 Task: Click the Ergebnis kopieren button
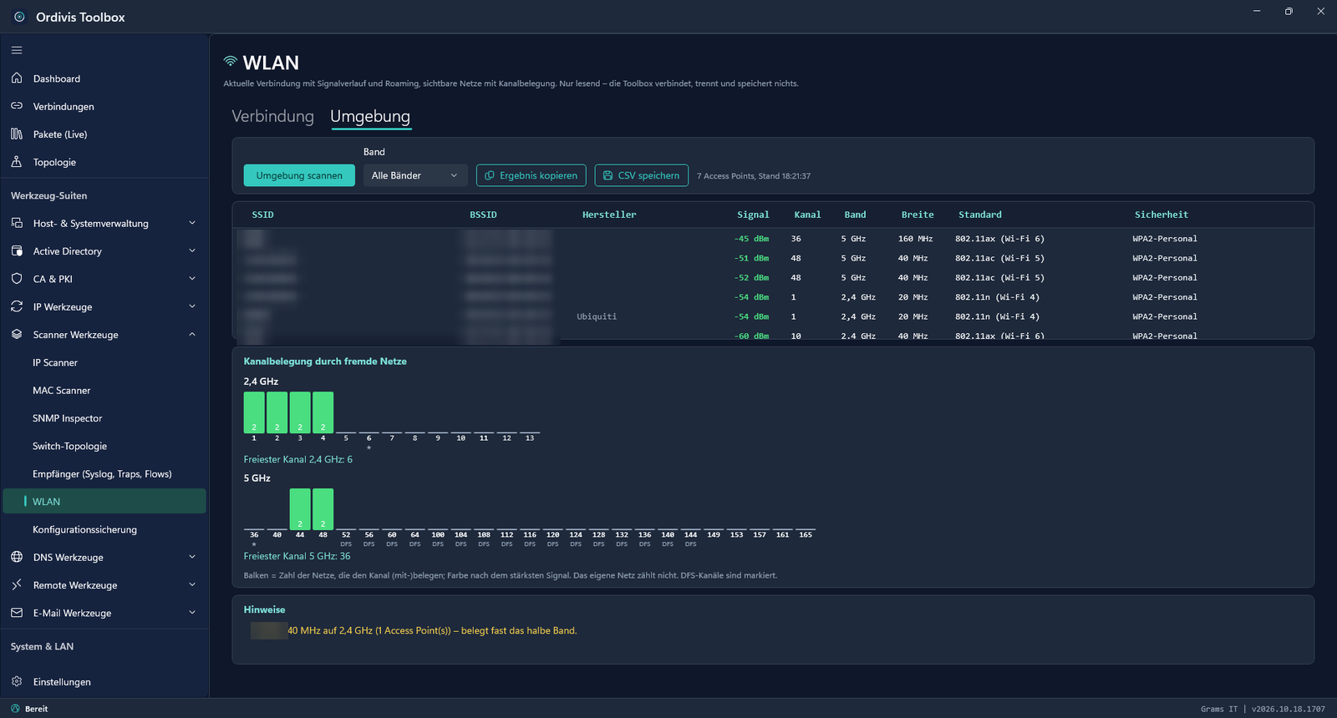[x=531, y=175]
